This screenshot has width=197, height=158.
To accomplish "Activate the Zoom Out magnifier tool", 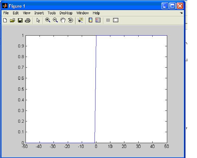I will coord(55,20).
